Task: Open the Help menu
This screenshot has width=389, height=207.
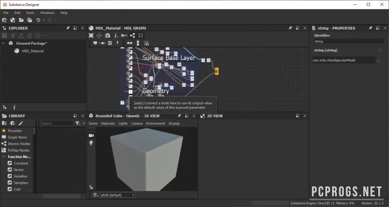Action: 64,13
